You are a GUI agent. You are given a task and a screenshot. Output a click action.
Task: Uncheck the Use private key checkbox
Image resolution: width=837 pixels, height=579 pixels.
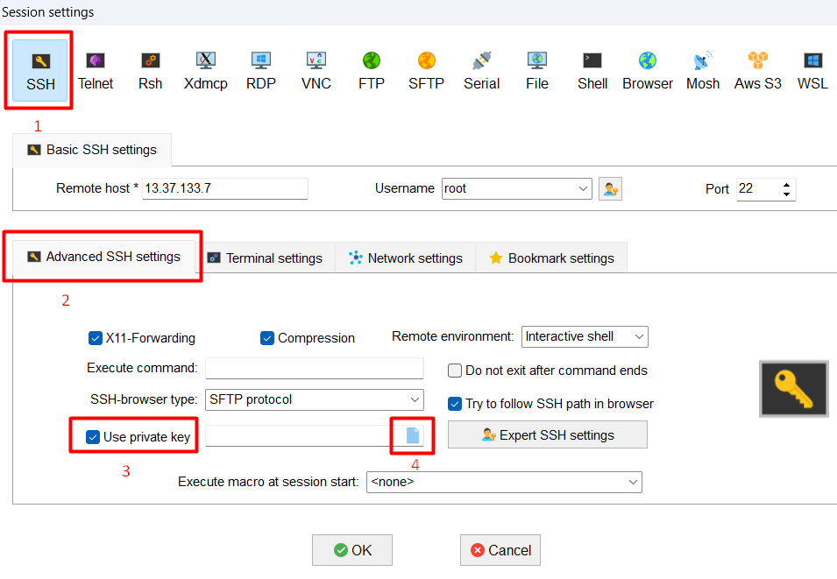92,437
